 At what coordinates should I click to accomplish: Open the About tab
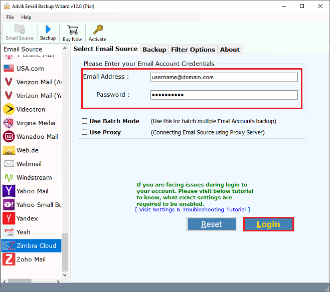(x=230, y=50)
